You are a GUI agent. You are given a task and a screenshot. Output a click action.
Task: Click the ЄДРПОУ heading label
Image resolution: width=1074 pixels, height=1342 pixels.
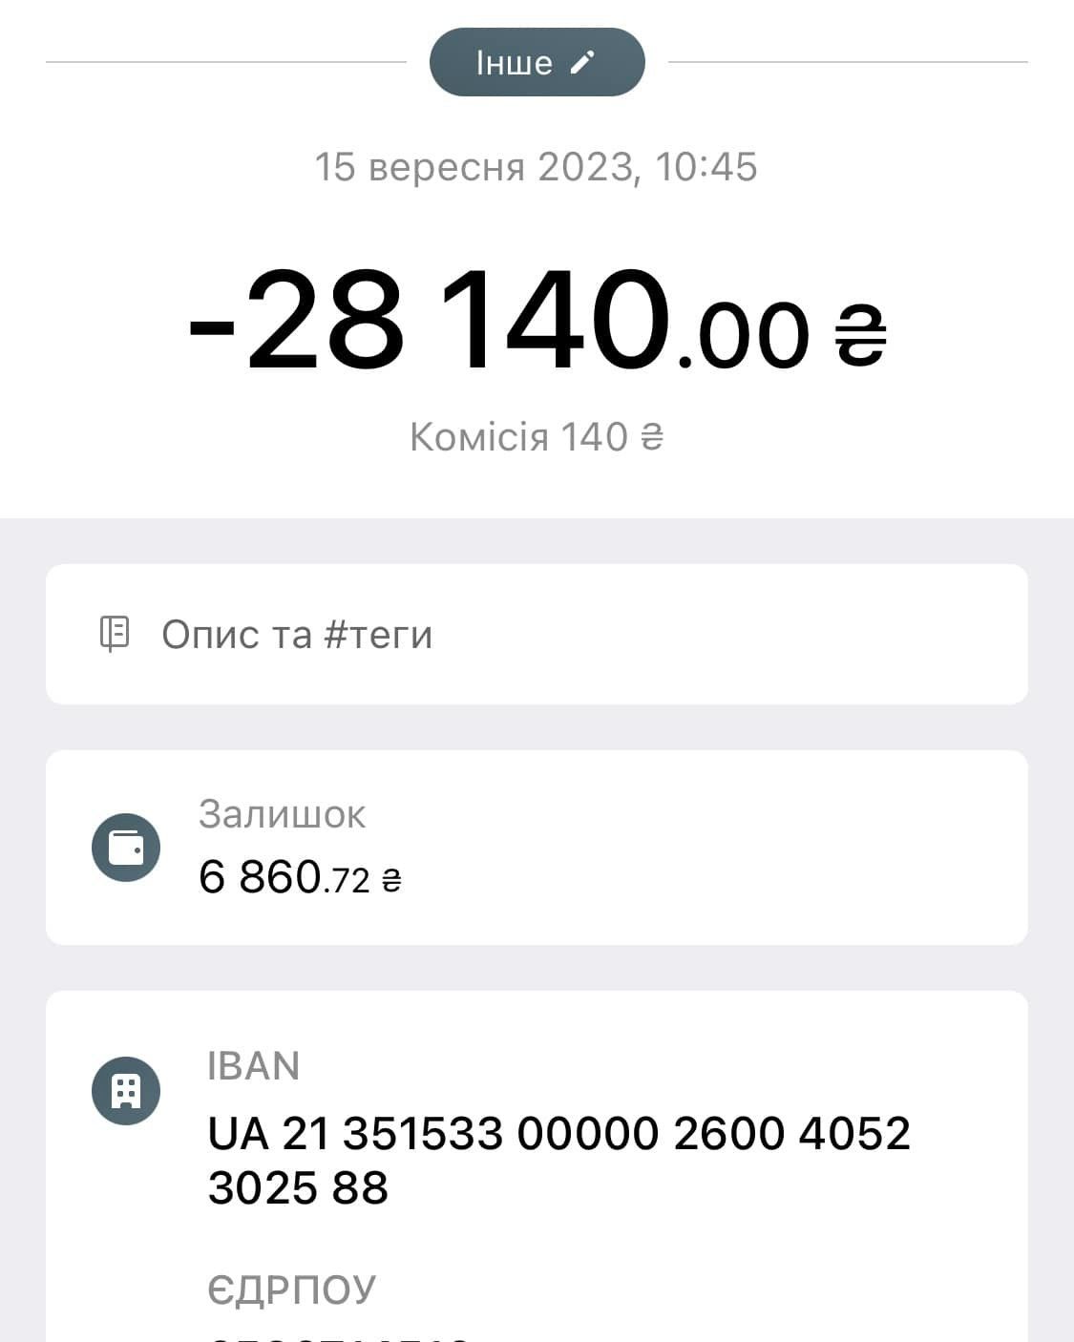coord(291,1290)
